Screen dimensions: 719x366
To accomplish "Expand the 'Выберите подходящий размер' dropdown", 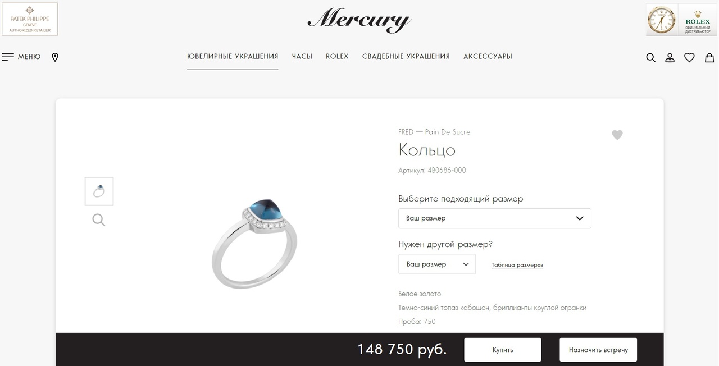I will 495,218.
